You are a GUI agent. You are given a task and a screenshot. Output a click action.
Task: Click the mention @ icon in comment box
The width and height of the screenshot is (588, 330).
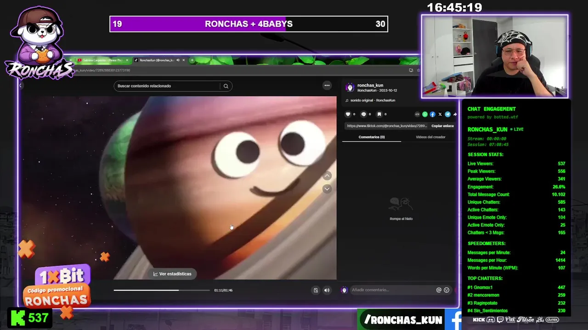439,290
